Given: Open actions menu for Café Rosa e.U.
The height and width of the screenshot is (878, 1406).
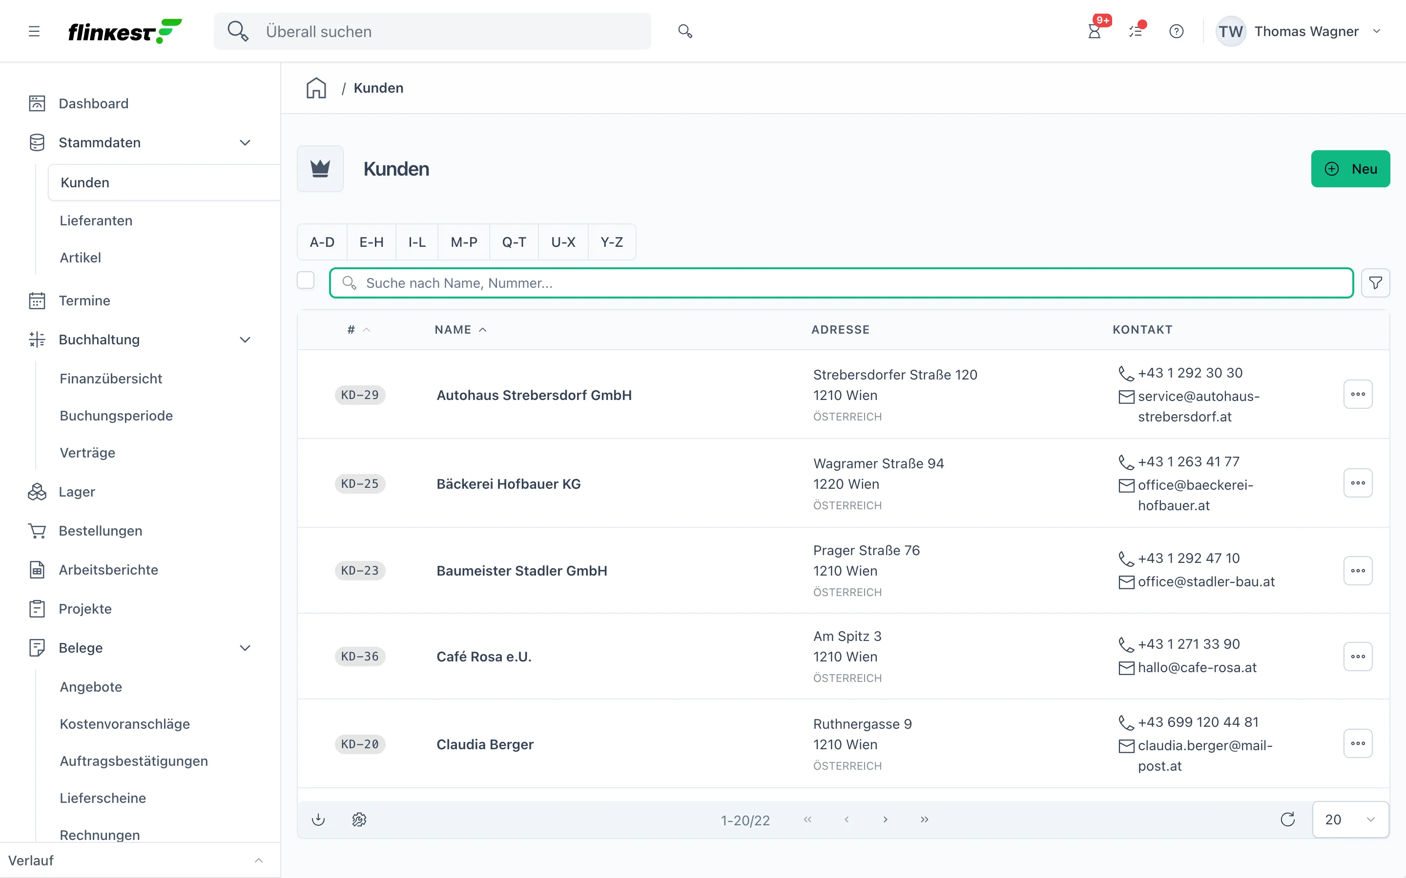Looking at the screenshot, I should [x=1358, y=656].
